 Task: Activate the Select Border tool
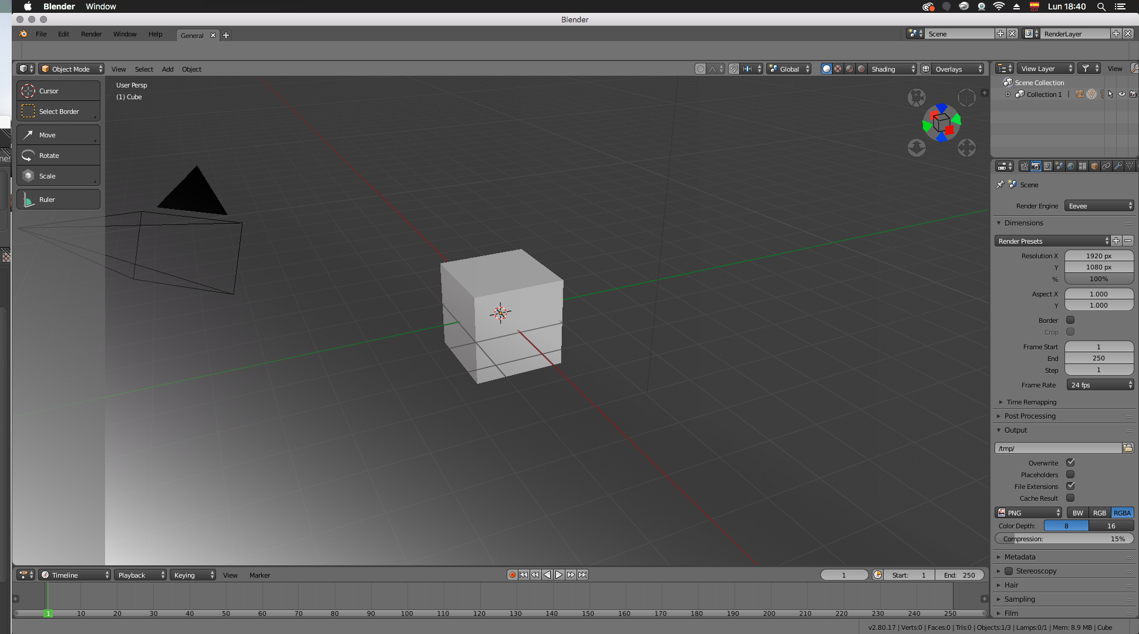58,112
